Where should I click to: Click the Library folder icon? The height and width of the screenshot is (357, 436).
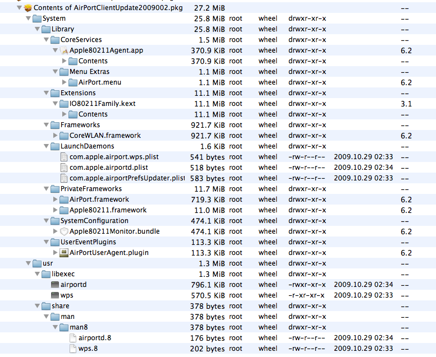[x=46, y=30]
